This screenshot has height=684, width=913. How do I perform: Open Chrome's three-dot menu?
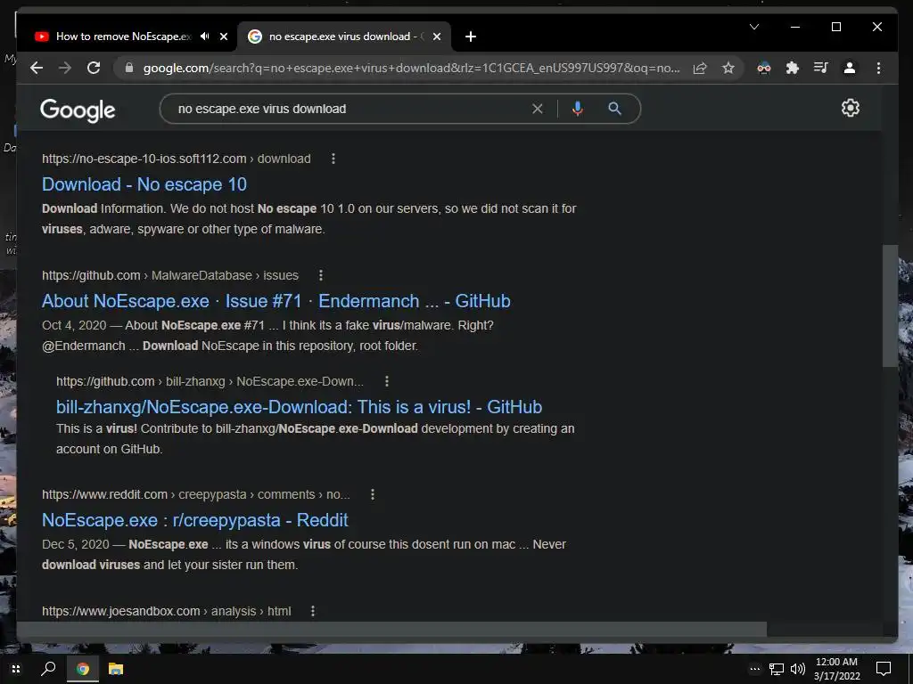pos(878,68)
